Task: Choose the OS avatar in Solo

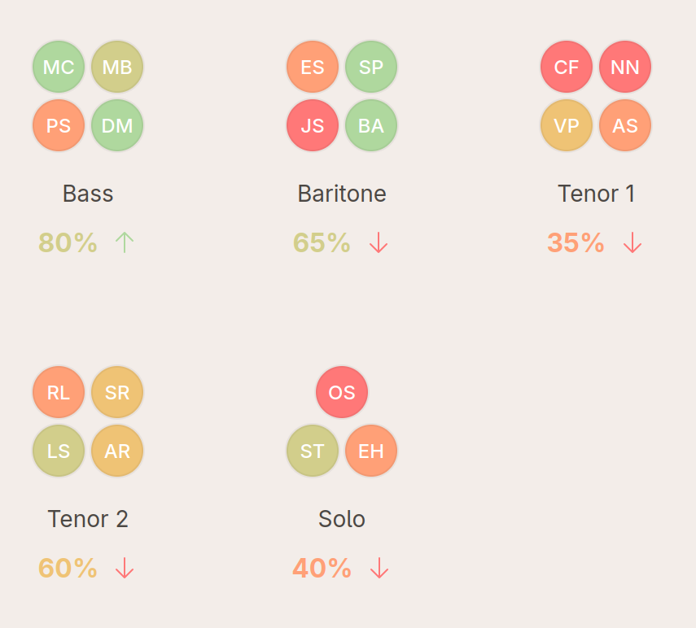Action: [342, 392]
